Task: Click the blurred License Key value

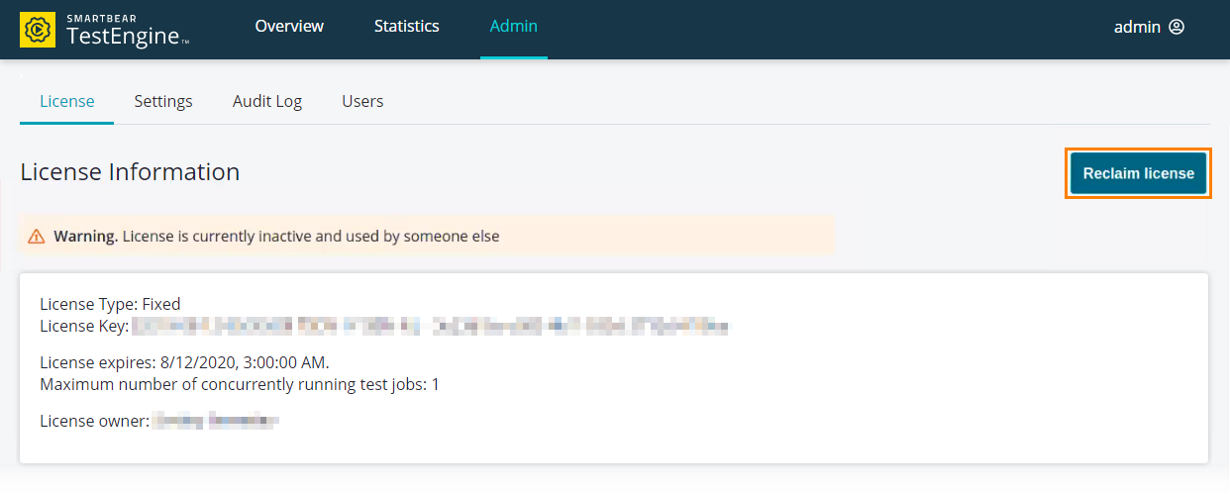Action: click(431, 326)
